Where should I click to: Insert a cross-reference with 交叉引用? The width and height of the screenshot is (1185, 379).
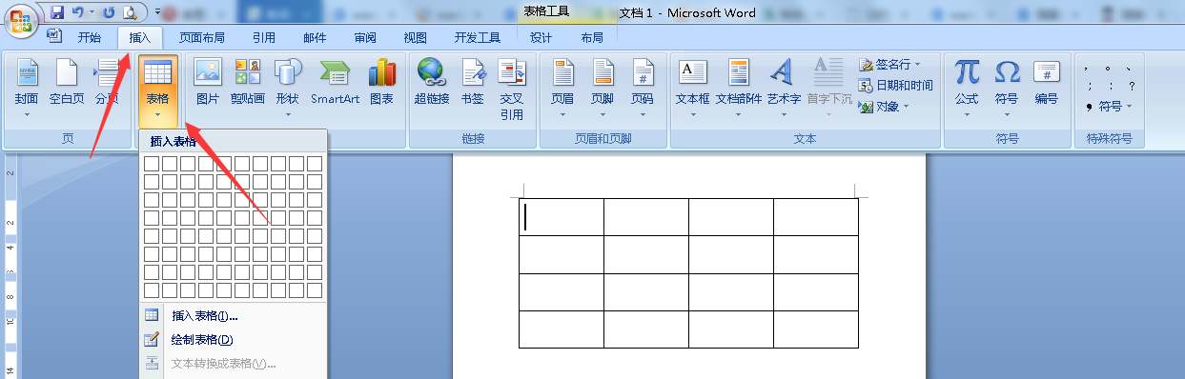click(x=512, y=89)
